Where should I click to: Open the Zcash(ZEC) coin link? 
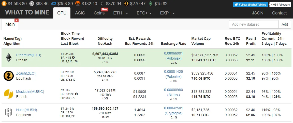tap(26, 74)
